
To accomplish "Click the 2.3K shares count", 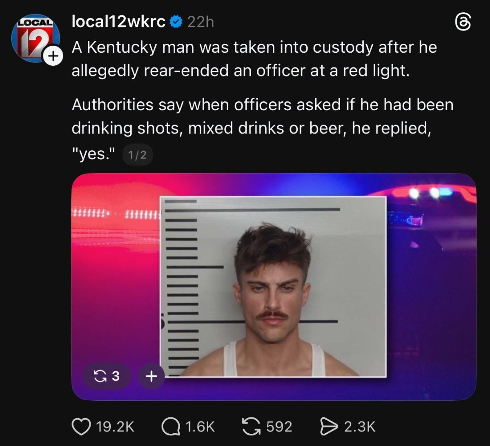I will click(360, 427).
